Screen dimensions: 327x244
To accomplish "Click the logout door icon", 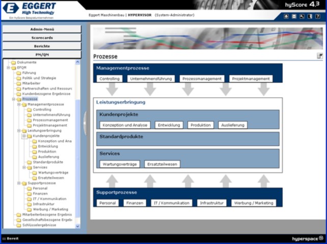I will click(309, 16).
